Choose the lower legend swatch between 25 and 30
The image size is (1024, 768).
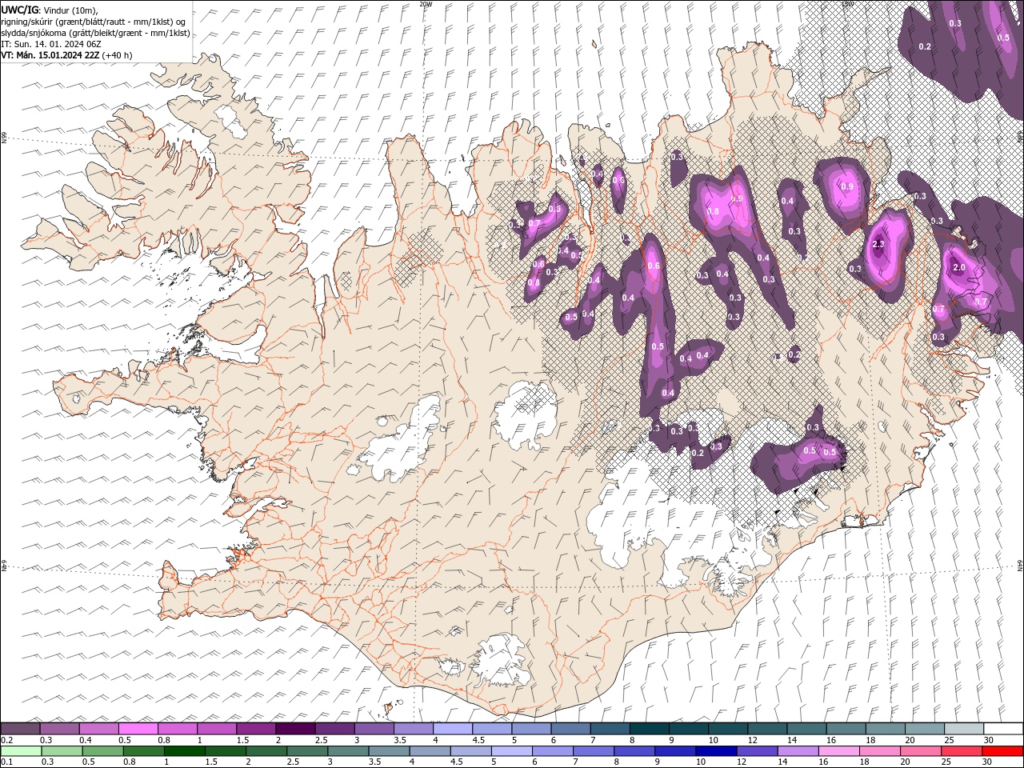tap(962, 751)
